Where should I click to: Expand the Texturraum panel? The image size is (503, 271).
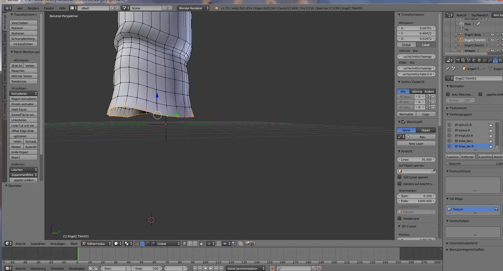click(x=458, y=108)
